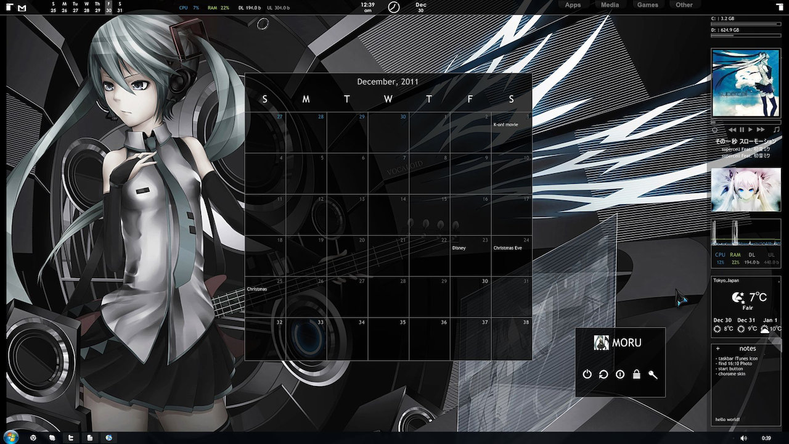789x444 pixels.
Task: Click the Tokyo, Japan weather location
Action: [726, 281]
